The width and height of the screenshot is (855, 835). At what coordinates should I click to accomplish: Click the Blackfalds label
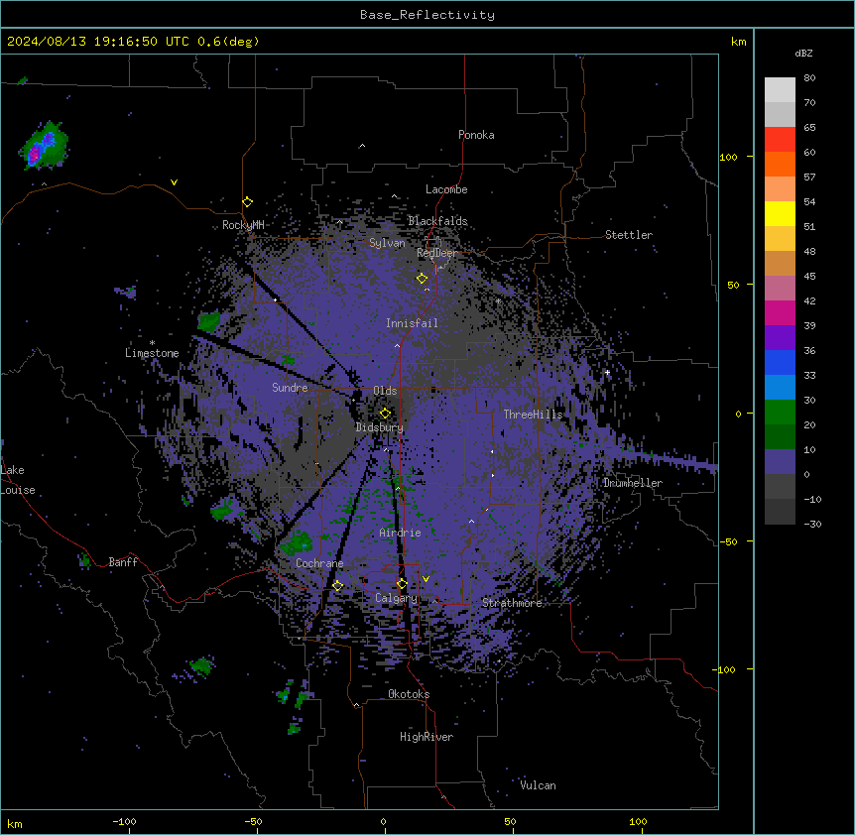click(x=437, y=221)
